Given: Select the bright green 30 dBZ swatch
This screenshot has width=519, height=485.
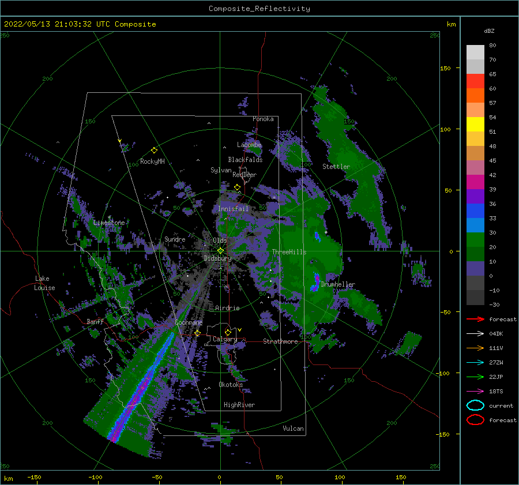Looking at the screenshot, I should 475,239.
